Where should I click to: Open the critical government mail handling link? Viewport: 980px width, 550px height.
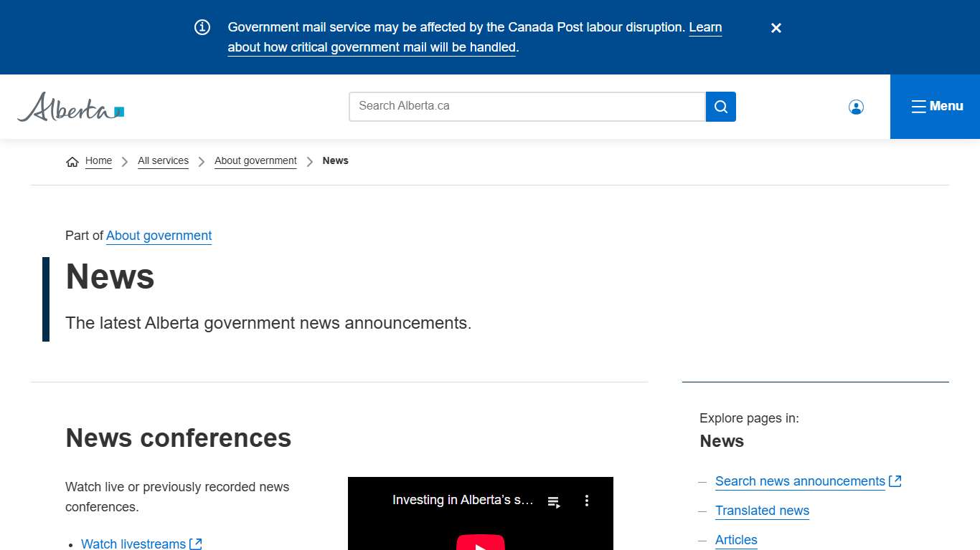[x=372, y=47]
